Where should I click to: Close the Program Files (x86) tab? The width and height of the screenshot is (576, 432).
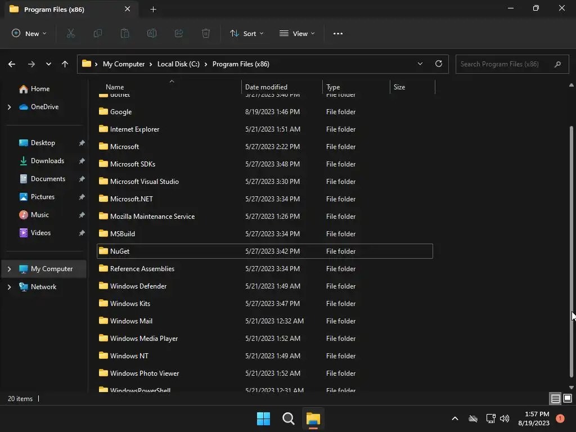point(128,9)
